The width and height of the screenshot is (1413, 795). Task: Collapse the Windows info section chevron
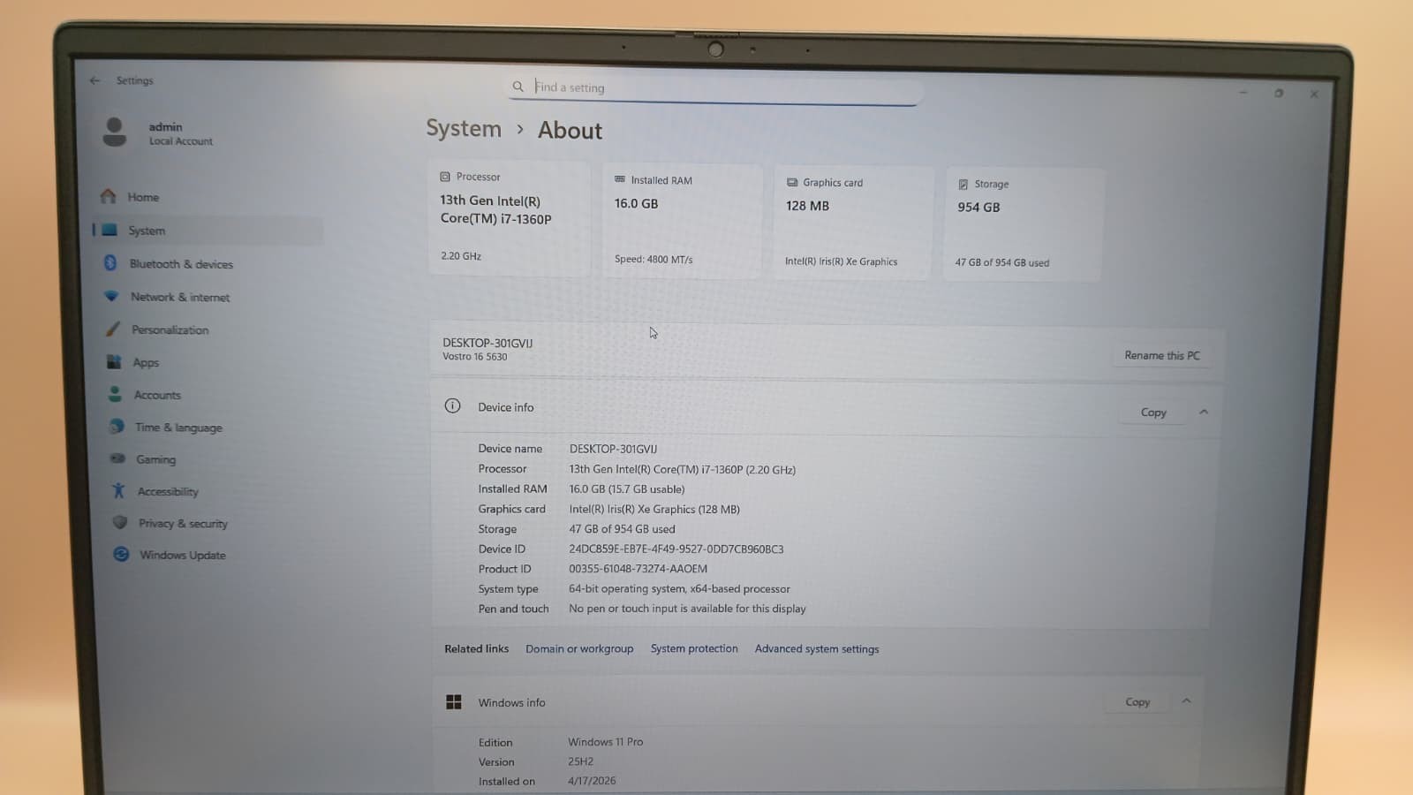point(1186,700)
